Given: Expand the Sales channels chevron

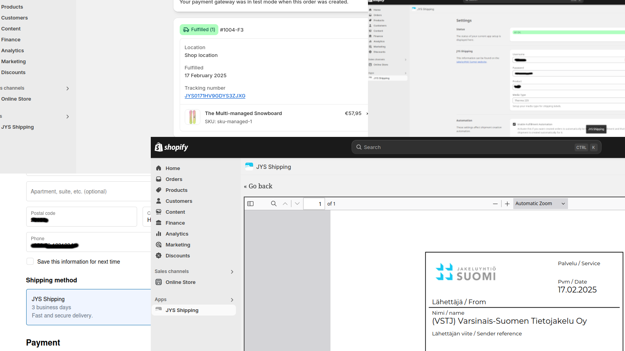Looking at the screenshot, I should click(232, 272).
